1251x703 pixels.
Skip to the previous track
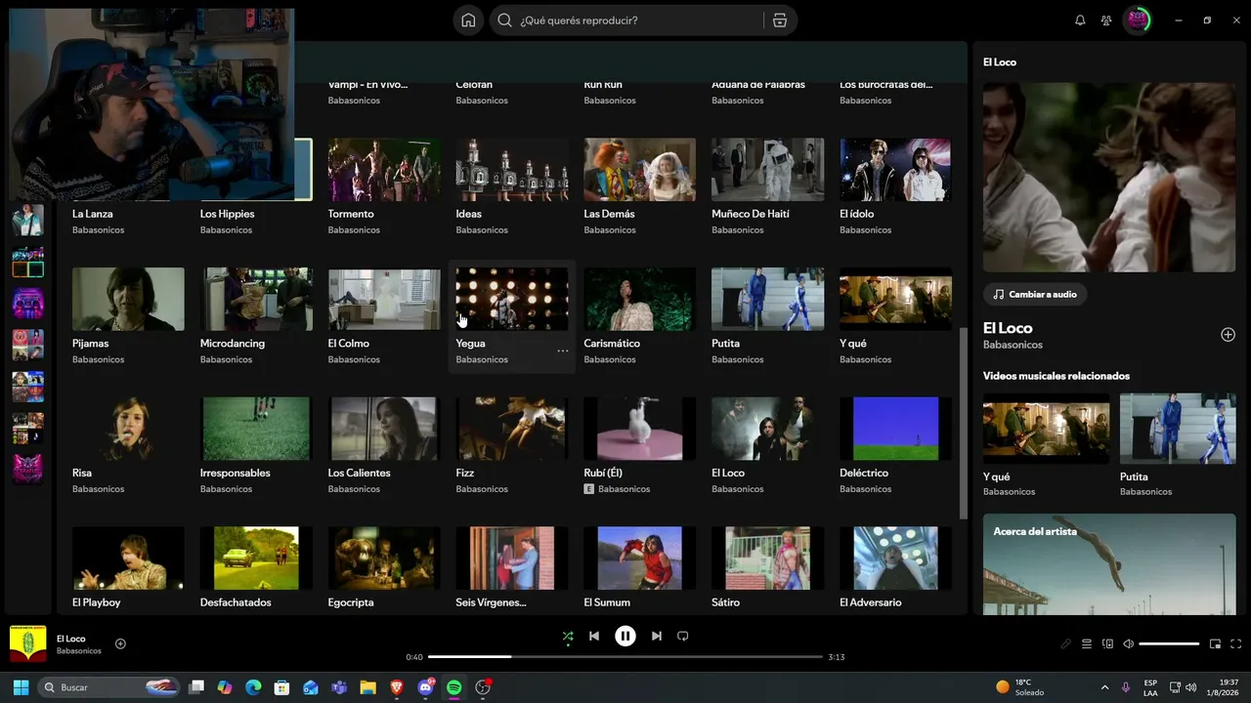(x=594, y=637)
